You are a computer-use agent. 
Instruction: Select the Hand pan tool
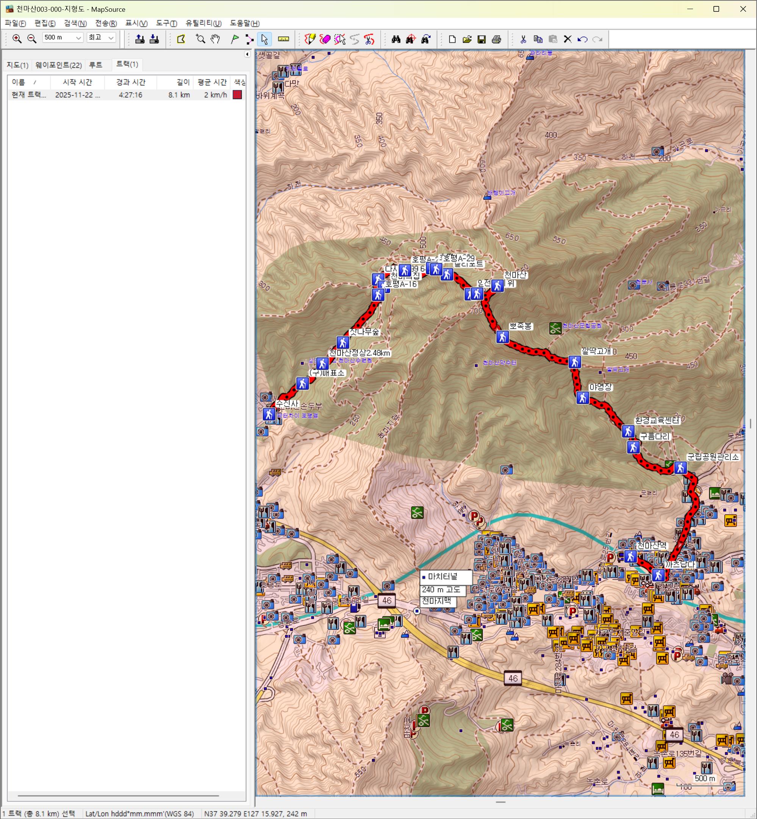[216, 39]
